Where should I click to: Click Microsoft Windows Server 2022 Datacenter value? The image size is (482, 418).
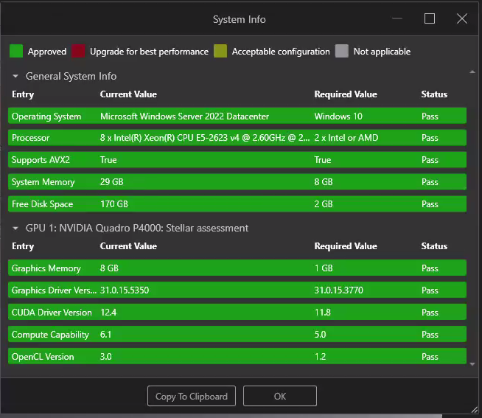pyautogui.click(x=184, y=116)
